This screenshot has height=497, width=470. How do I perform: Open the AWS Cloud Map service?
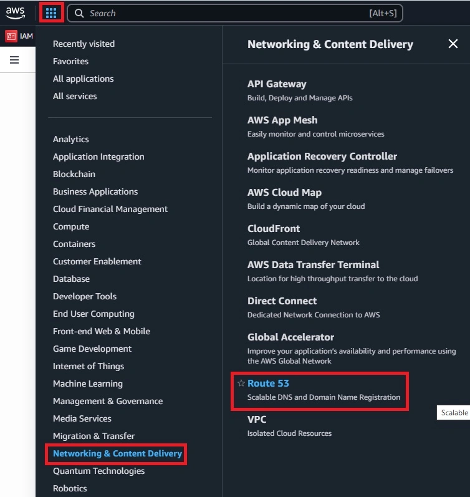click(285, 192)
